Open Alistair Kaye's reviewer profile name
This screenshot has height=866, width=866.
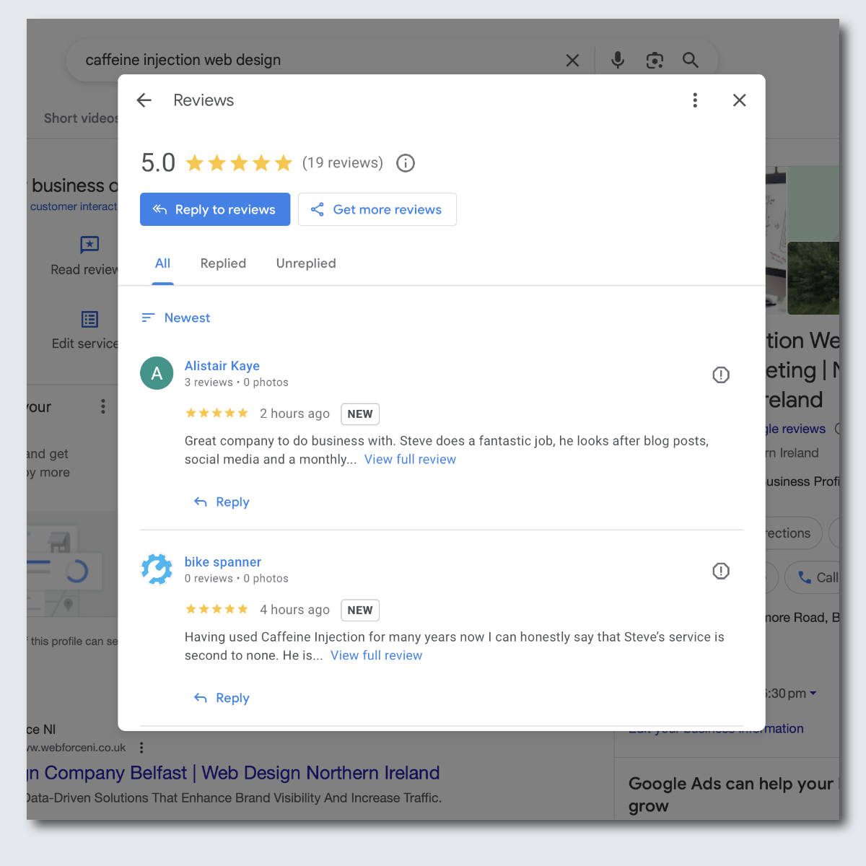[x=222, y=366]
